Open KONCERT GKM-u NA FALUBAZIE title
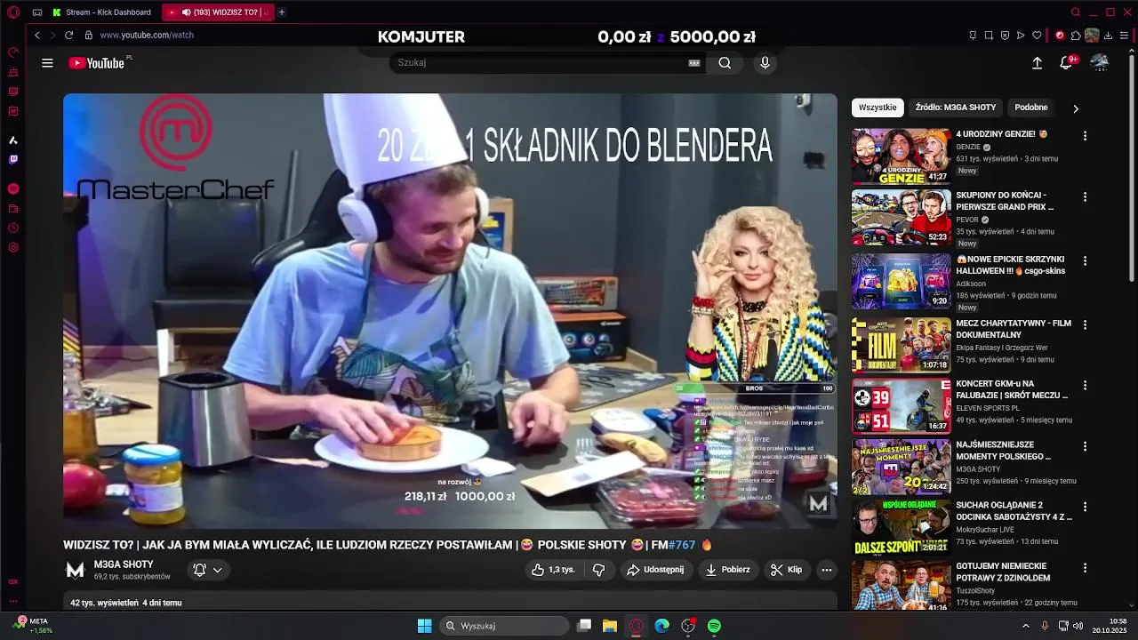The height and width of the screenshot is (640, 1138). point(1012,389)
